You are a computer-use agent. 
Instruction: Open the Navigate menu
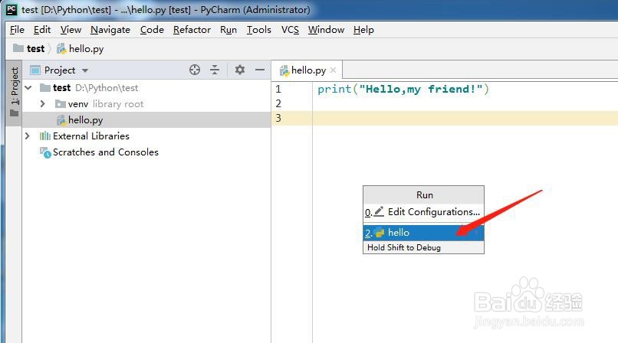click(x=110, y=30)
